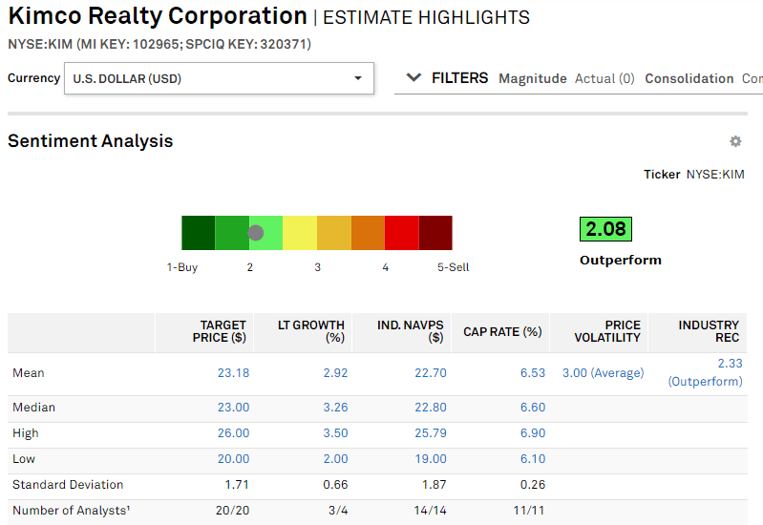Click the yellow sentiment scale segment

click(300, 233)
